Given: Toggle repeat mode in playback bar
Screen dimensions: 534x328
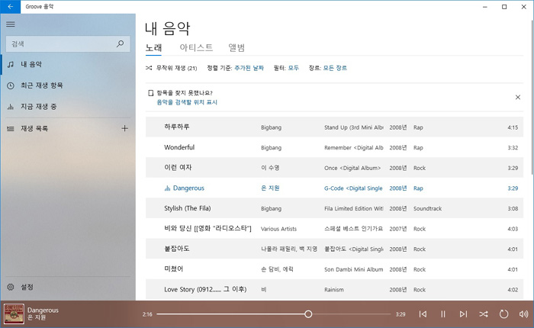Looking at the screenshot, I should (503, 314).
